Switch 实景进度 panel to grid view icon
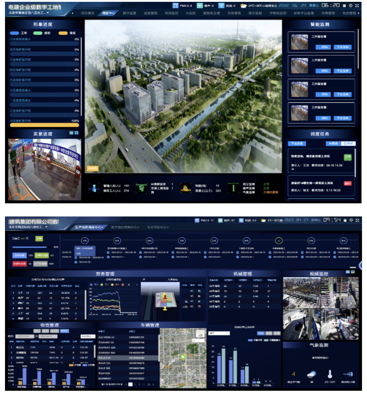The width and height of the screenshot is (367, 396). [77, 133]
